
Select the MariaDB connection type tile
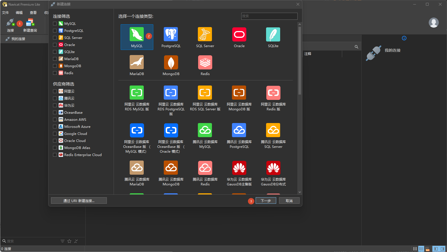coord(137,65)
